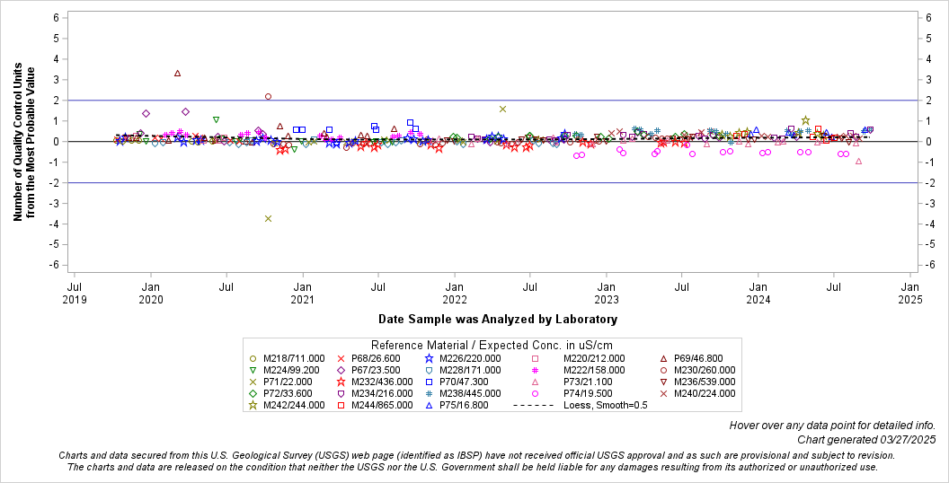The image size is (949, 483).
Task: Select the M232/436.000 red star legend marker
Action: (x=341, y=382)
